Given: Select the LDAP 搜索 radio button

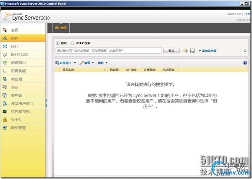Looking at the screenshot, I should pyautogui.click(x=72, y=43).
